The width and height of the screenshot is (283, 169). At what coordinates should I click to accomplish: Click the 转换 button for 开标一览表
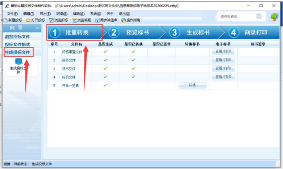coord(192,85)
